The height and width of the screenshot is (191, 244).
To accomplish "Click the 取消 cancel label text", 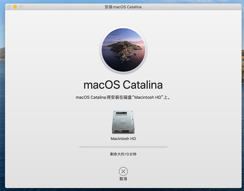I will coord(123,178).
